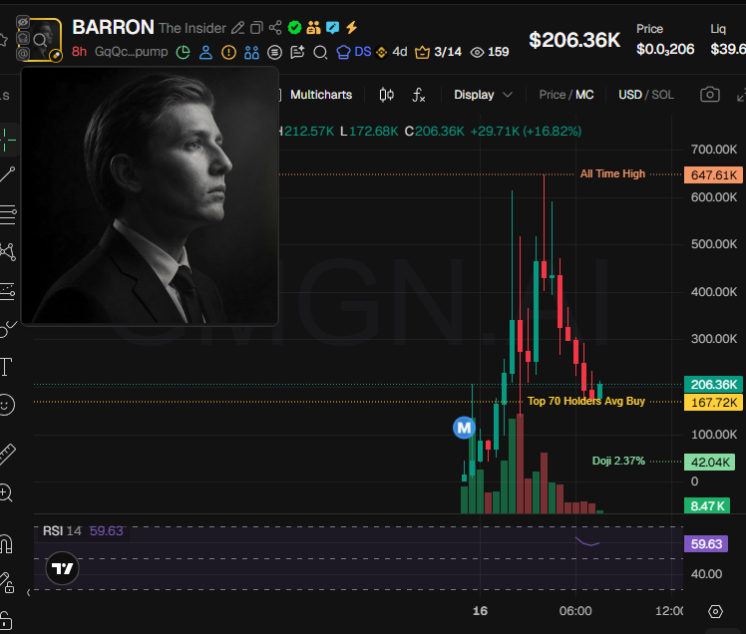This screenshot has height=634, width=746.
Task: Click the BARRON token title
Action: 114,27
